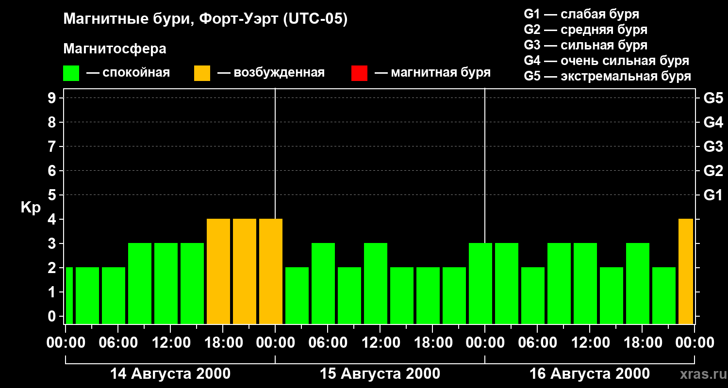Click the 'G1 — слабая буря' legend line
This screenshot has height=388, width=728.
click(x=581, y=14)
